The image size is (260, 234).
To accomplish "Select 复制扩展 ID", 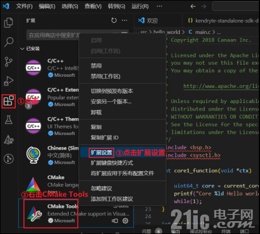I will point(123,137).
